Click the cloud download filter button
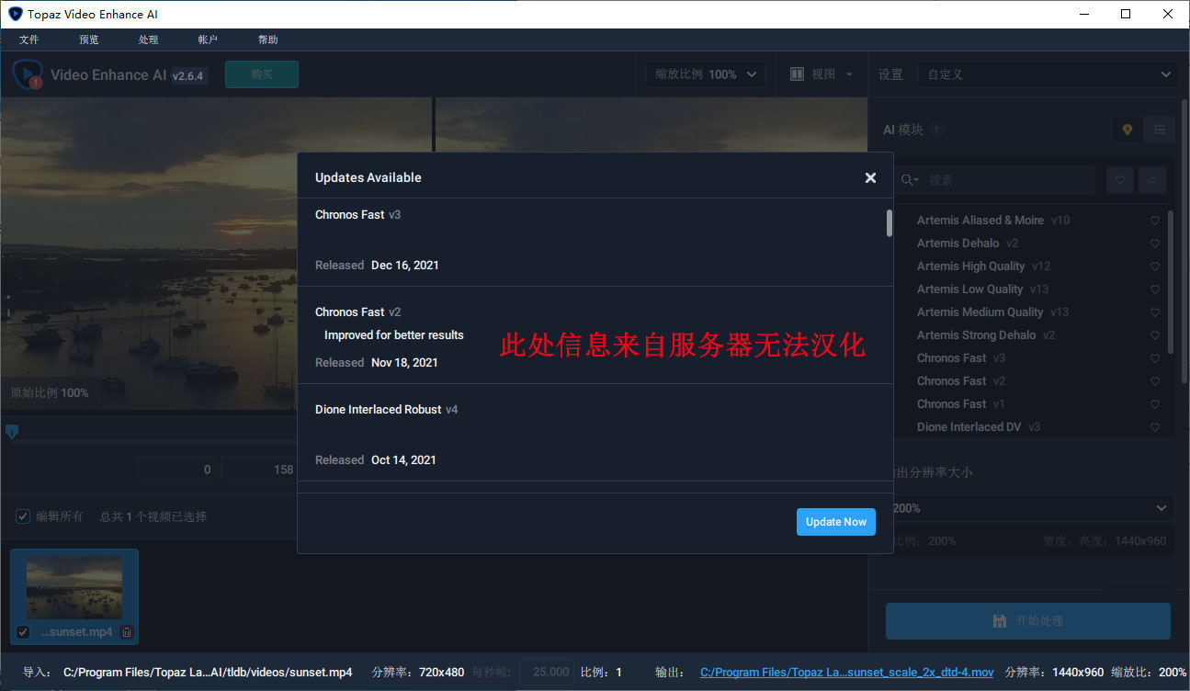1190x691 pixels. 1152,180
